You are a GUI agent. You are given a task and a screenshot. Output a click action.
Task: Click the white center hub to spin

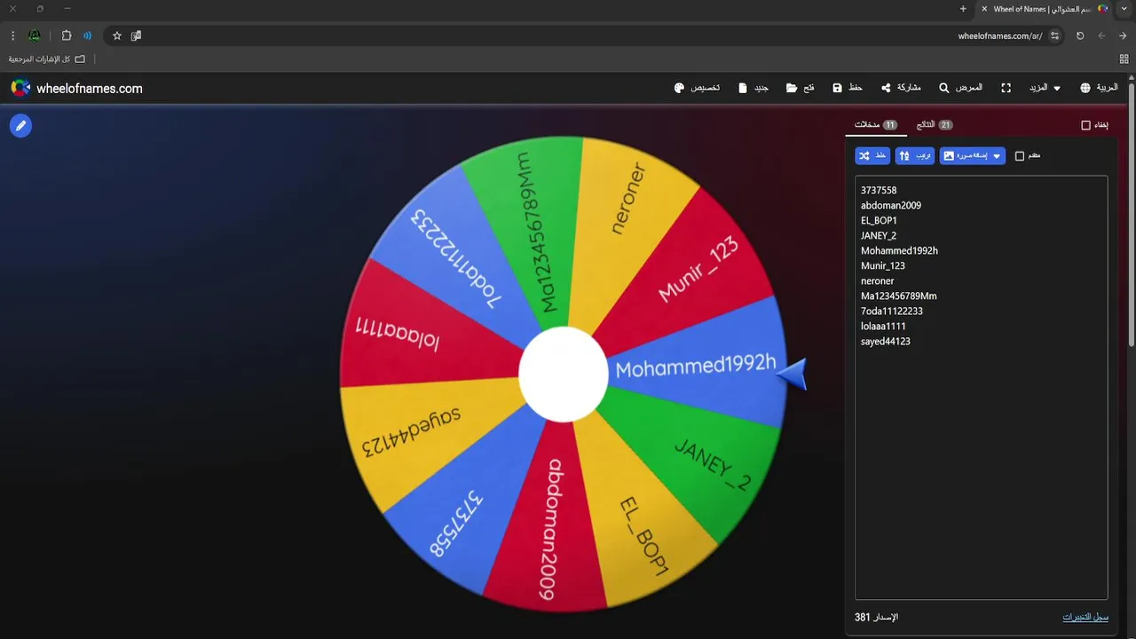pos(564,374)
